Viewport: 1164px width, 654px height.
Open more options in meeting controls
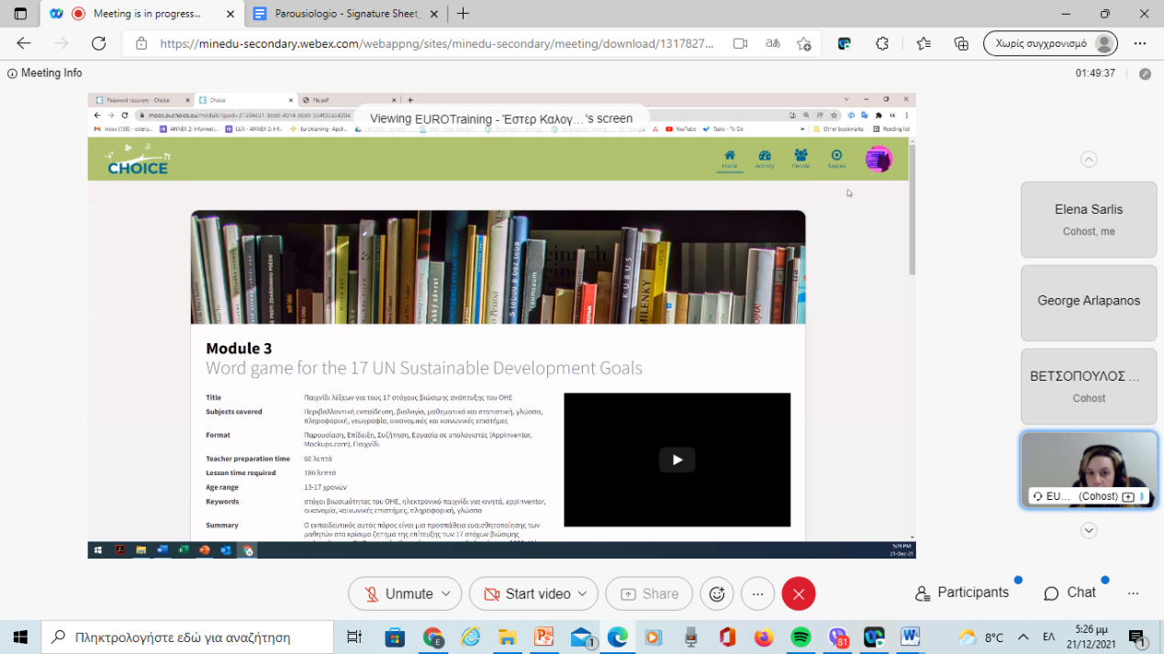(x=757, y=593)
